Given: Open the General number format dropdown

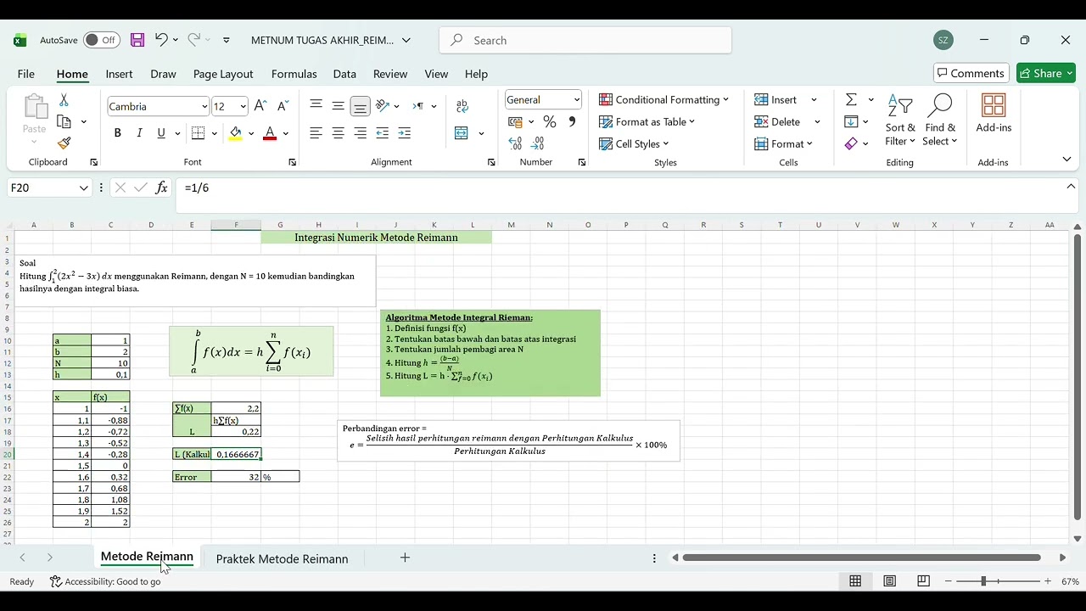Looking at the screenshot, I should coord(577,99).
